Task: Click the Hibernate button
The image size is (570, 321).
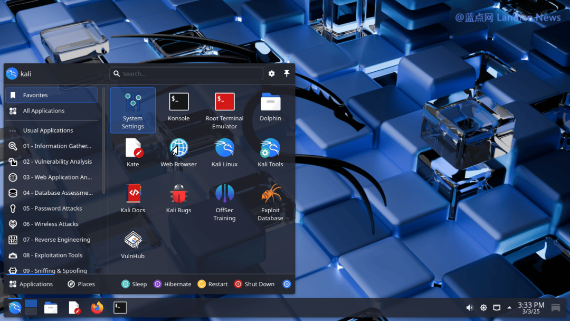Action: click(x=173, y=284)
